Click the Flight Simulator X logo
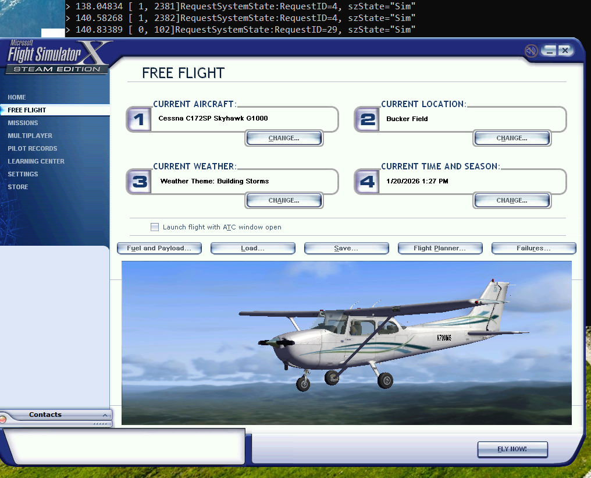This screenshot has width=591, height=478. (57, 57)
